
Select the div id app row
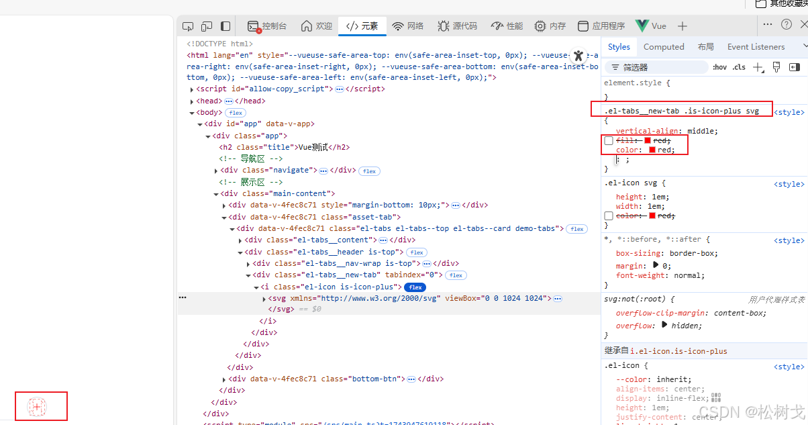click(259, 124)
